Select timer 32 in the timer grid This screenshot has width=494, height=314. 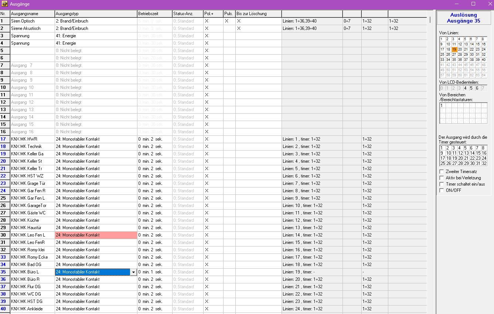(484, 163)
